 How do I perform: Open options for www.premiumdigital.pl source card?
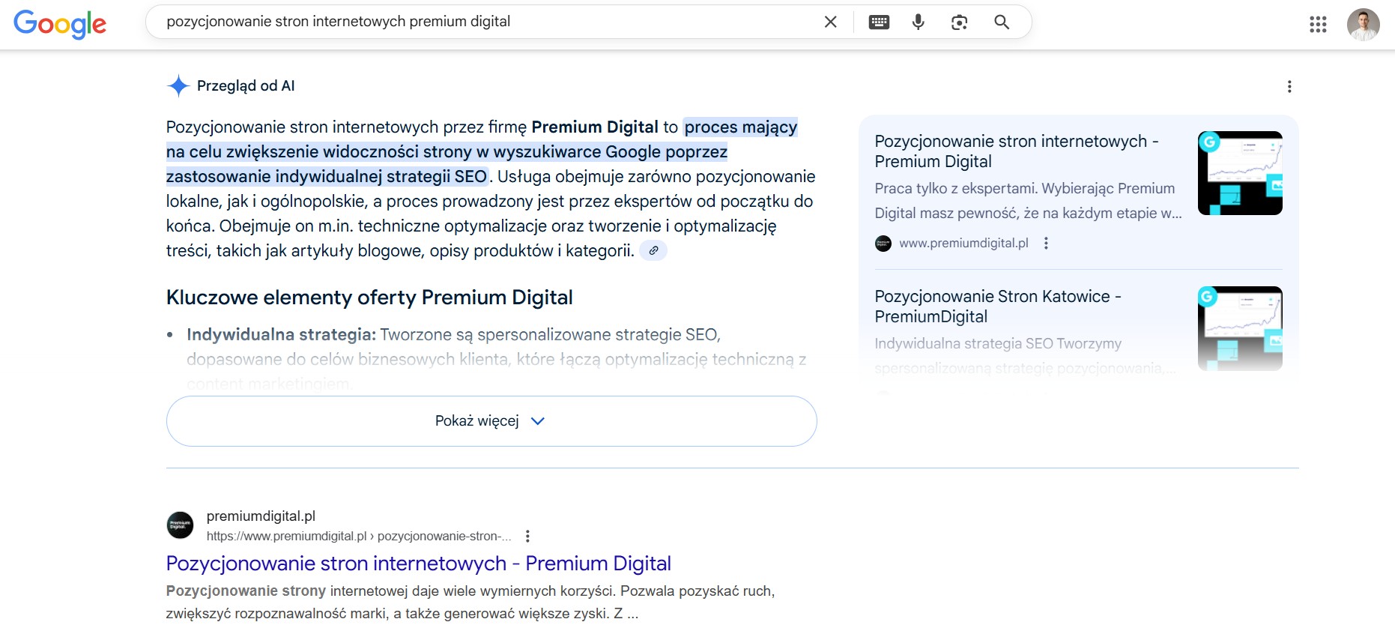point(1046,243)
